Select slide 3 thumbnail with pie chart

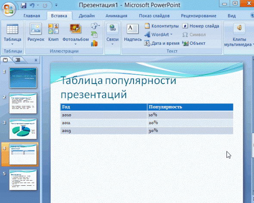tap(23, 129)
